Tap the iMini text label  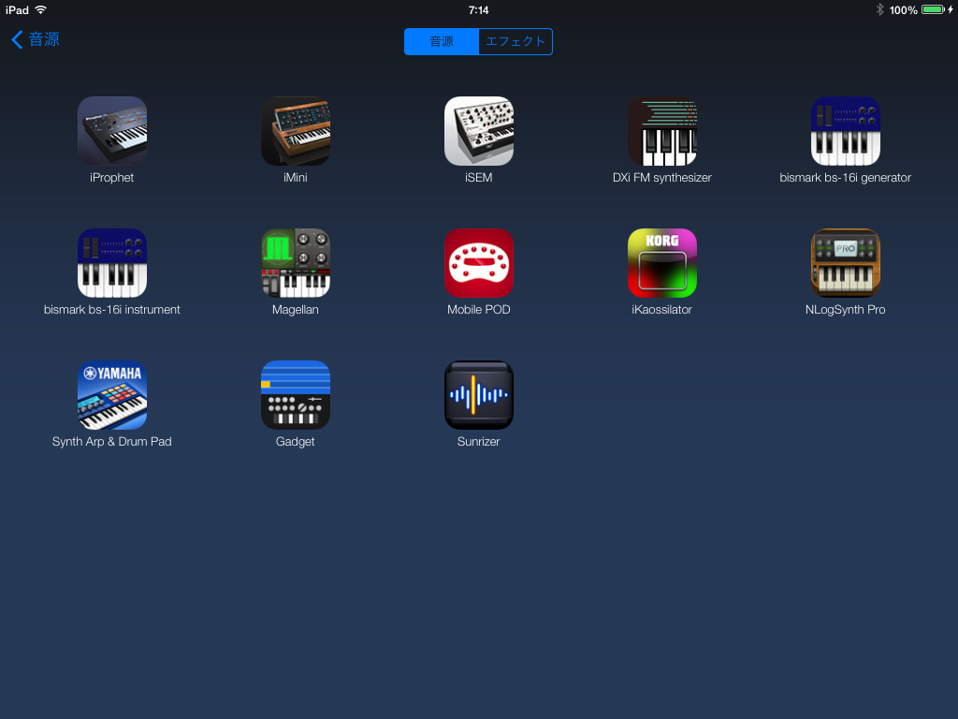(x=295, y=178)
